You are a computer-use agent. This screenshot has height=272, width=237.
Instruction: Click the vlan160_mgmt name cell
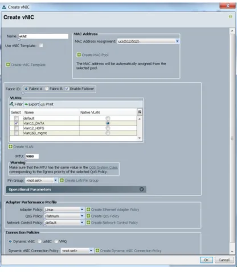pyautogui.click(x=51, y=133)
